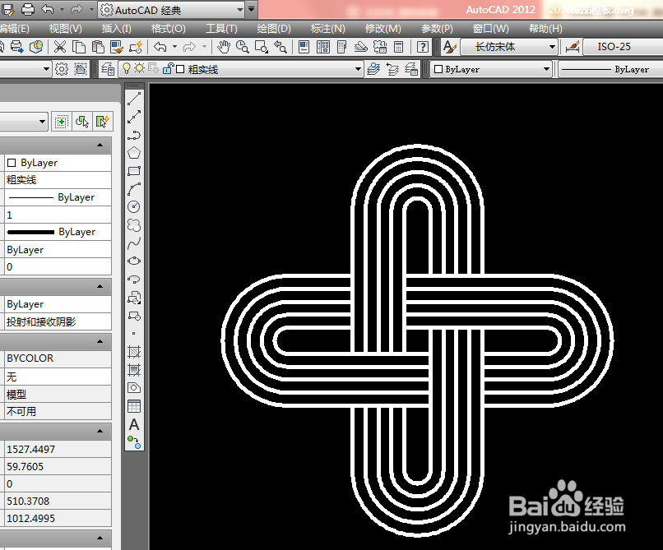Click the Workspace Settings gear button
This screenshot has width=663, height=550.
pyautogui.click(x=62, y=69)
